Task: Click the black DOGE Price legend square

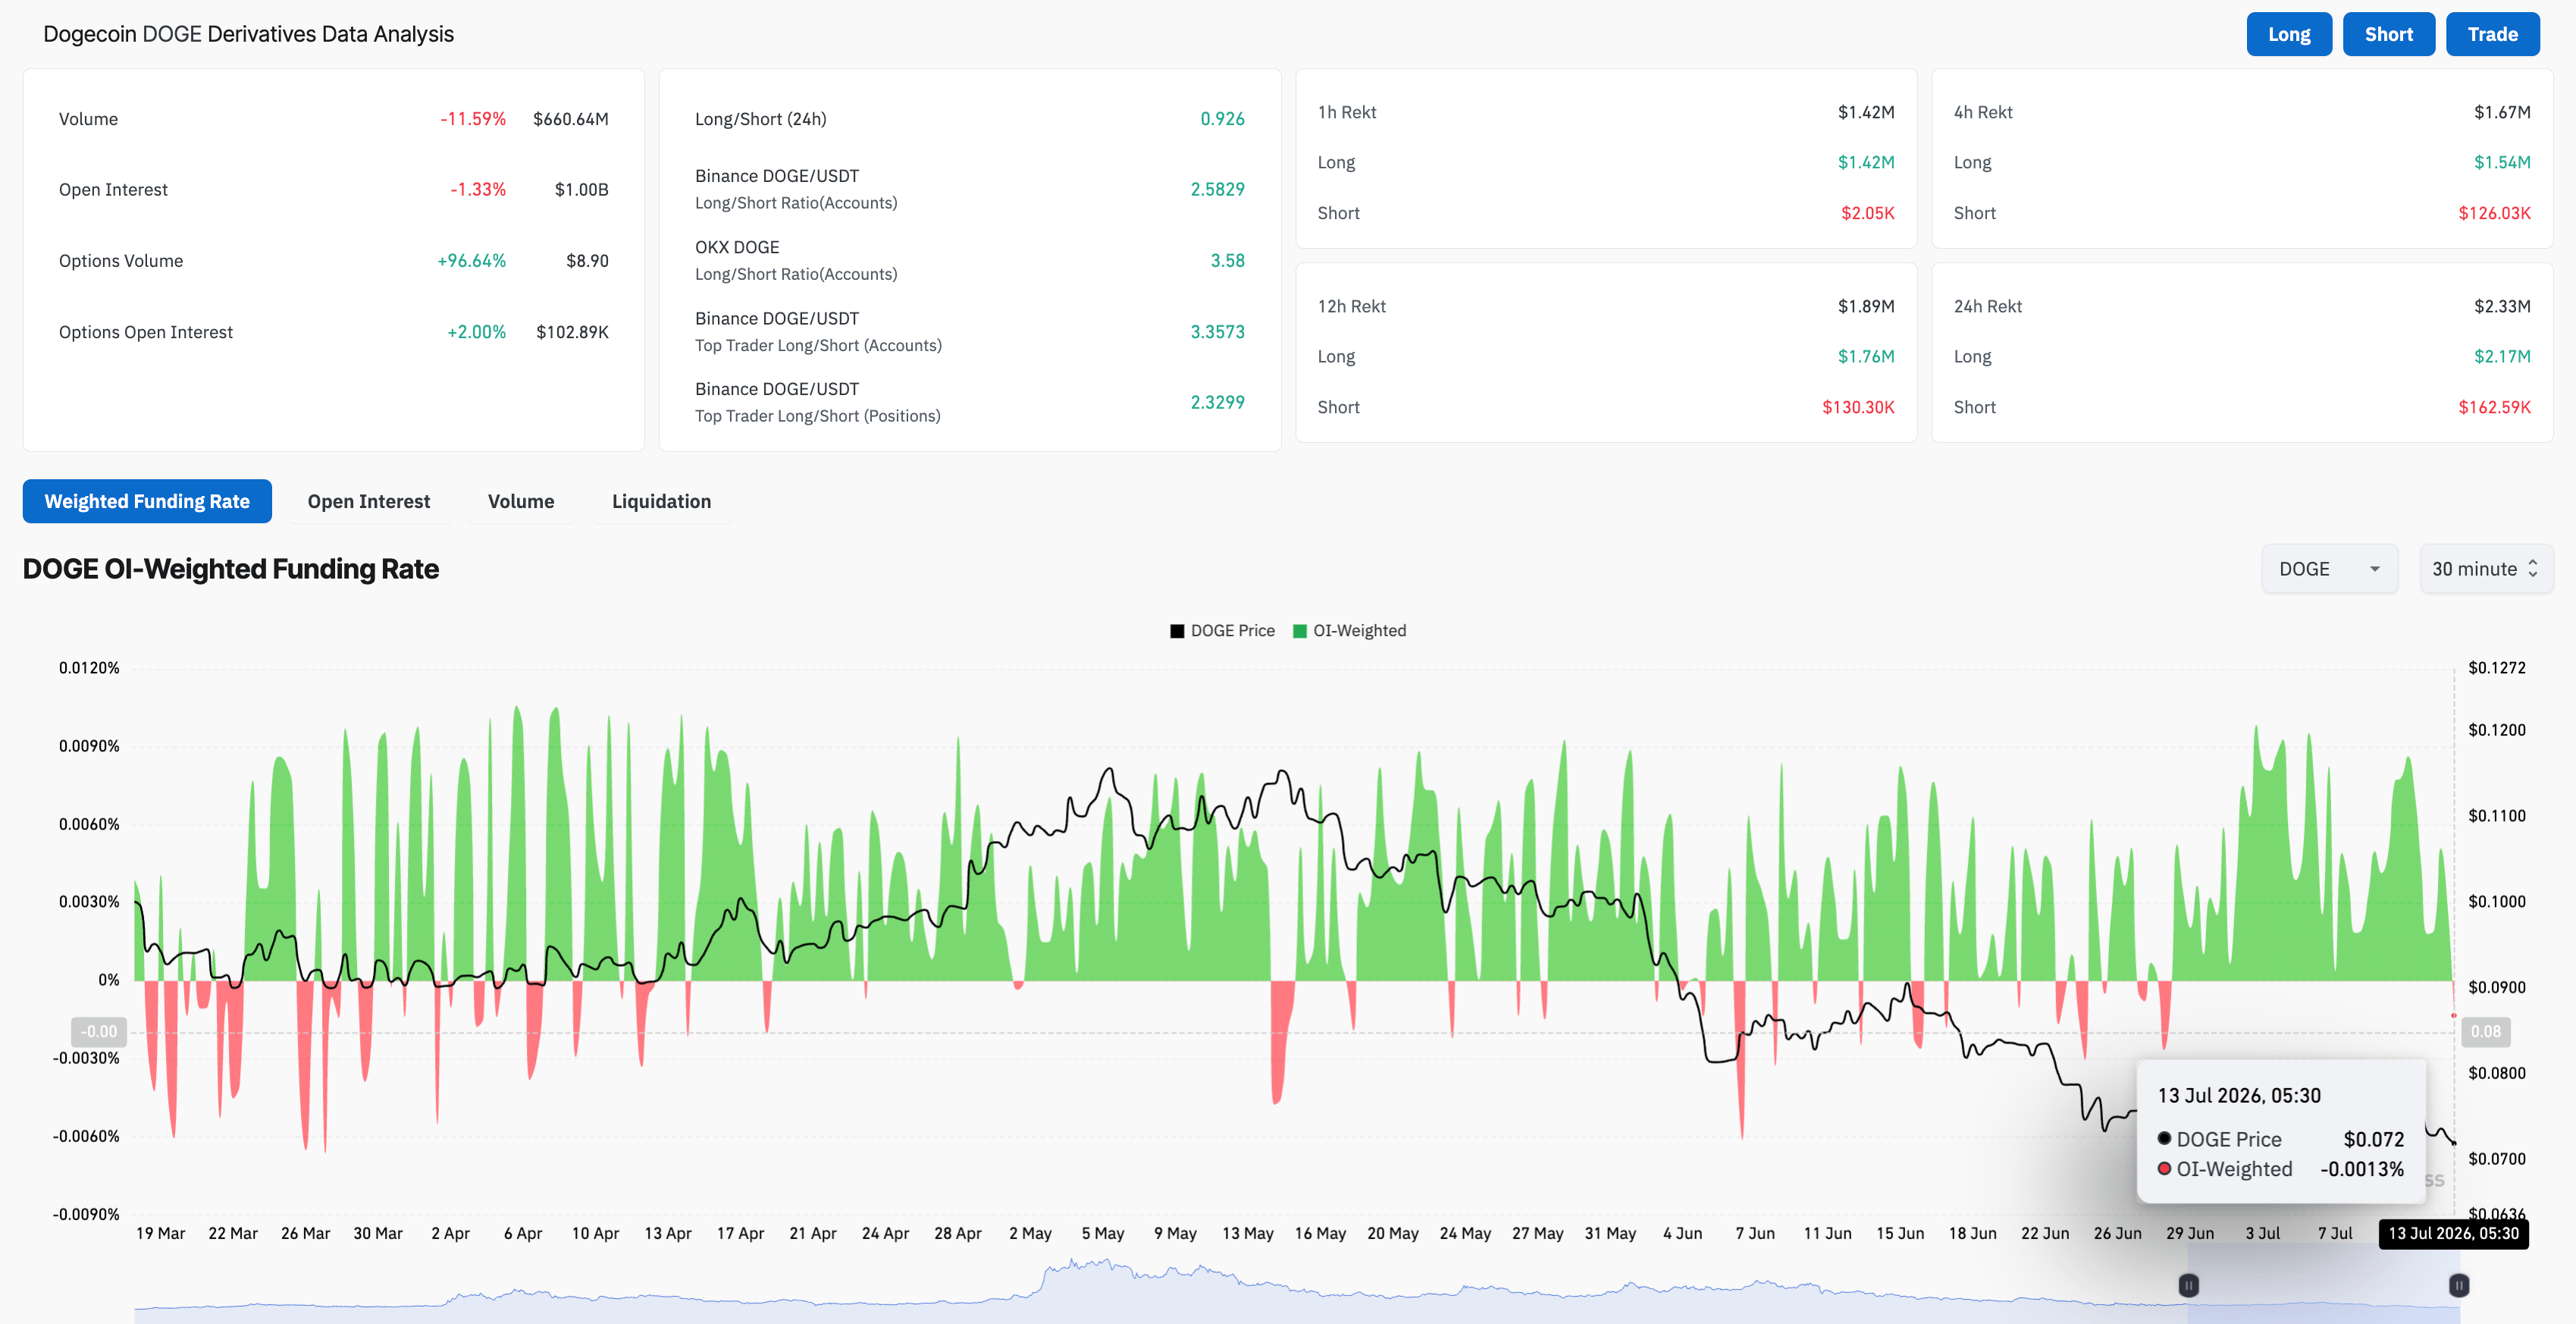Action: (1177, 631)
